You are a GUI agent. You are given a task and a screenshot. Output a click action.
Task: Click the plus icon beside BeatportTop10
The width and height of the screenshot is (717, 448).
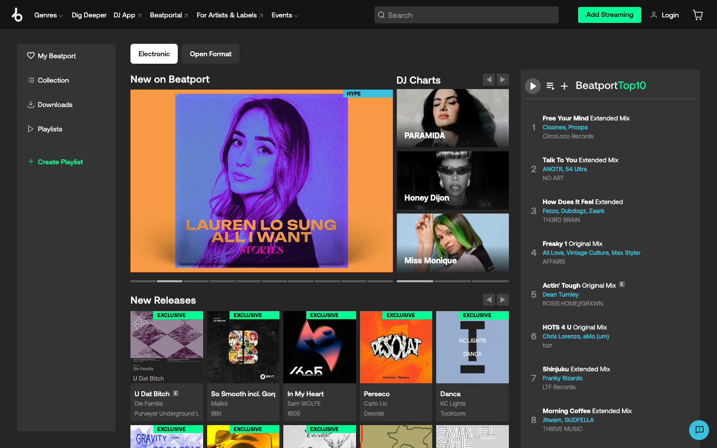[564, 86]
